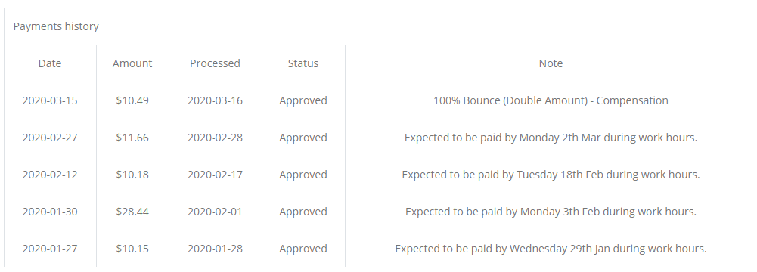Click the Processed column header
This screenshot has height=272, width=757.
pos(215,63)
